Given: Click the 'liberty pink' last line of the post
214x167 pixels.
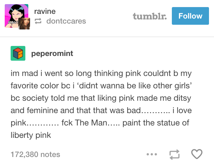Looking at the screenshot, I should point(31,135).
